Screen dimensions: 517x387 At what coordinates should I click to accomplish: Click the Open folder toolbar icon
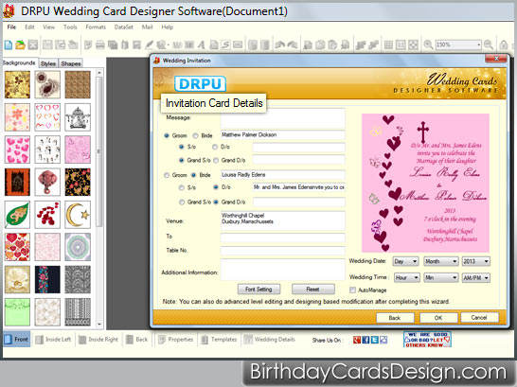pyautogui.click(x=21, y=44)
